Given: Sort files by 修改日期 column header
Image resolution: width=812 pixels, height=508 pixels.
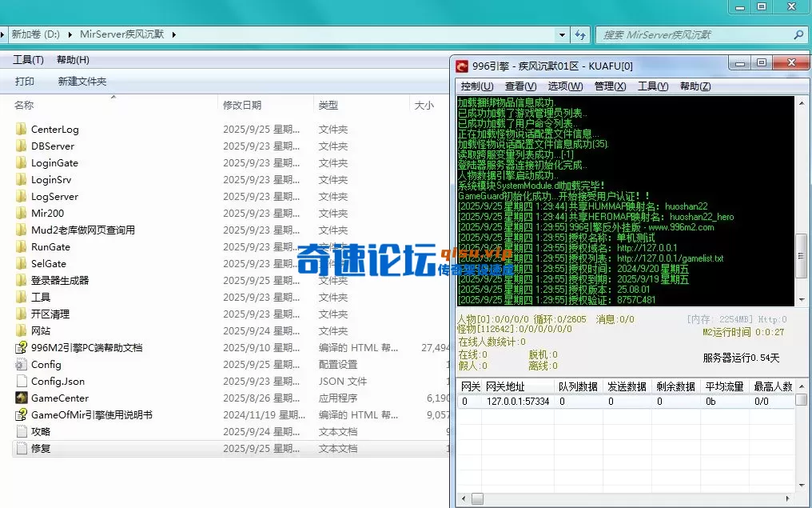Looking at the screenshot, I should coord(242,105).
